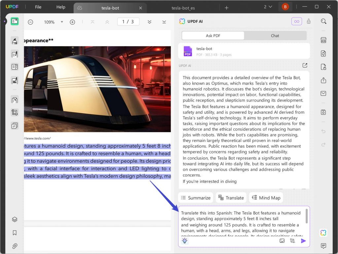Open the Convert PDF tool
This screenshot has height=254, width=338.
tap(323, 53)
